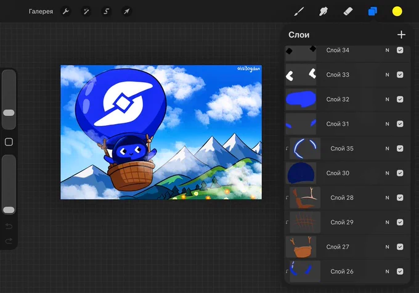419x293 pixels.
Task: Toggle visibility checkbox of Слой 27
Action: tap(400, 247)
